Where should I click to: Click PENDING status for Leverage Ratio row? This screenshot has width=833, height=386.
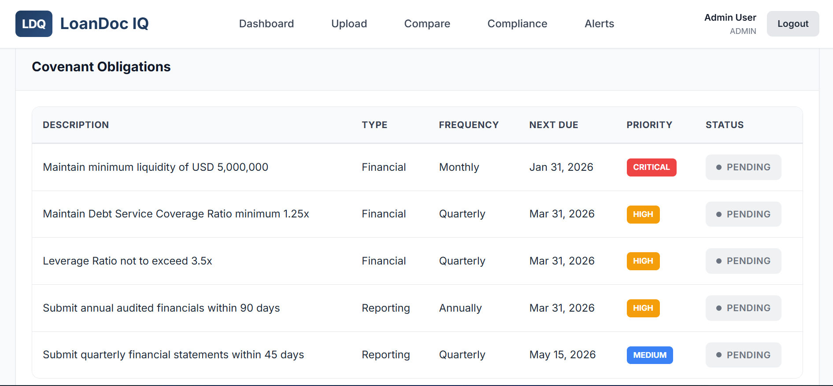743,261
